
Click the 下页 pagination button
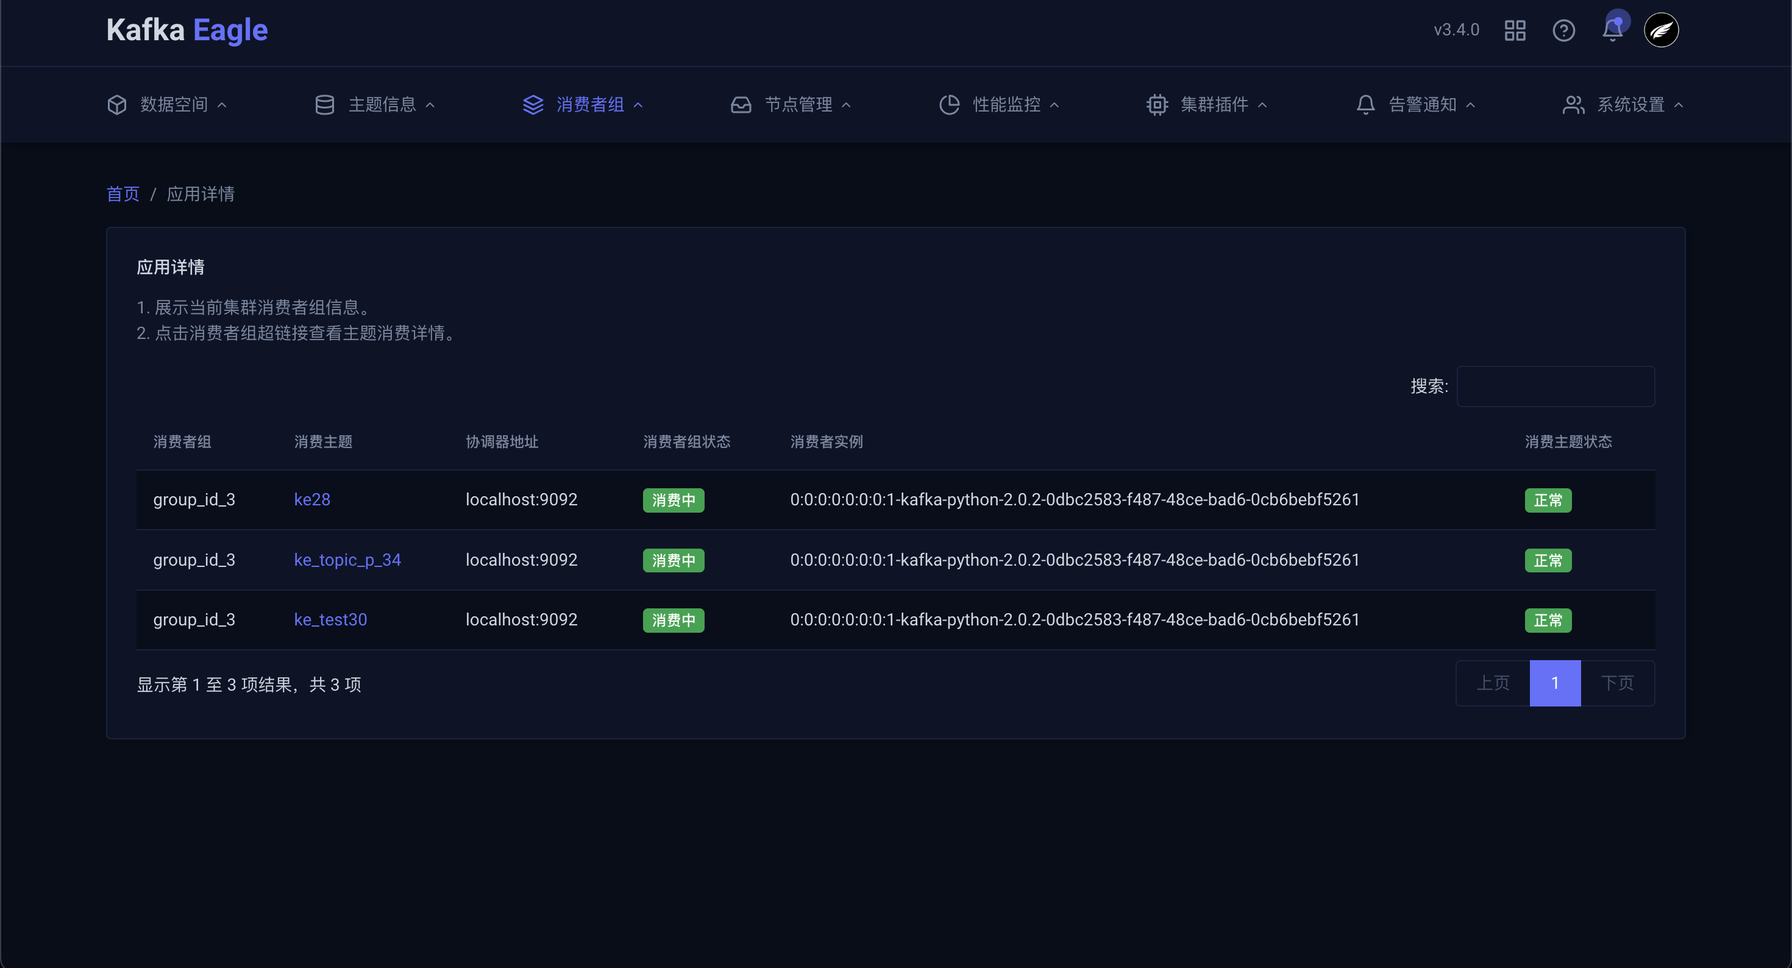tap(1616, 683)
